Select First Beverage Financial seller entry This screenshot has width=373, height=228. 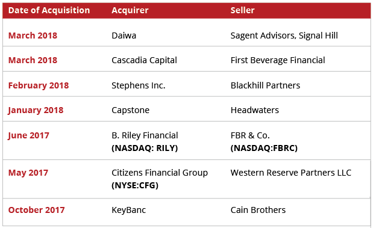click(278, 60)
